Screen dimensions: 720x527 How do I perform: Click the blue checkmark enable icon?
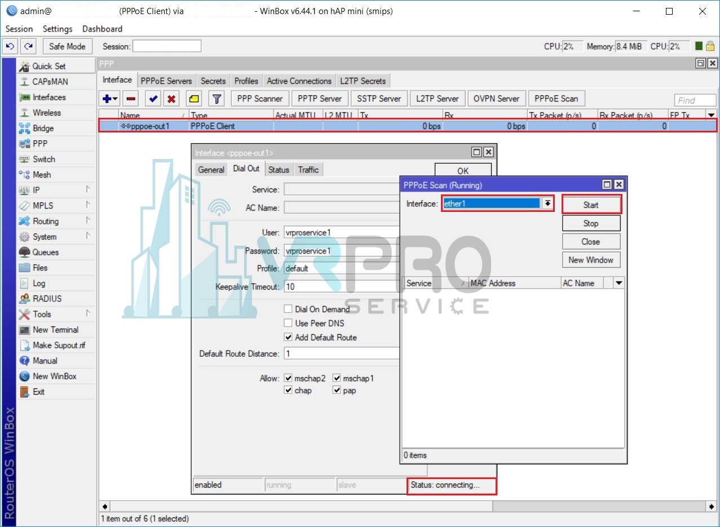pyautogui.click(x=153, y=99)
